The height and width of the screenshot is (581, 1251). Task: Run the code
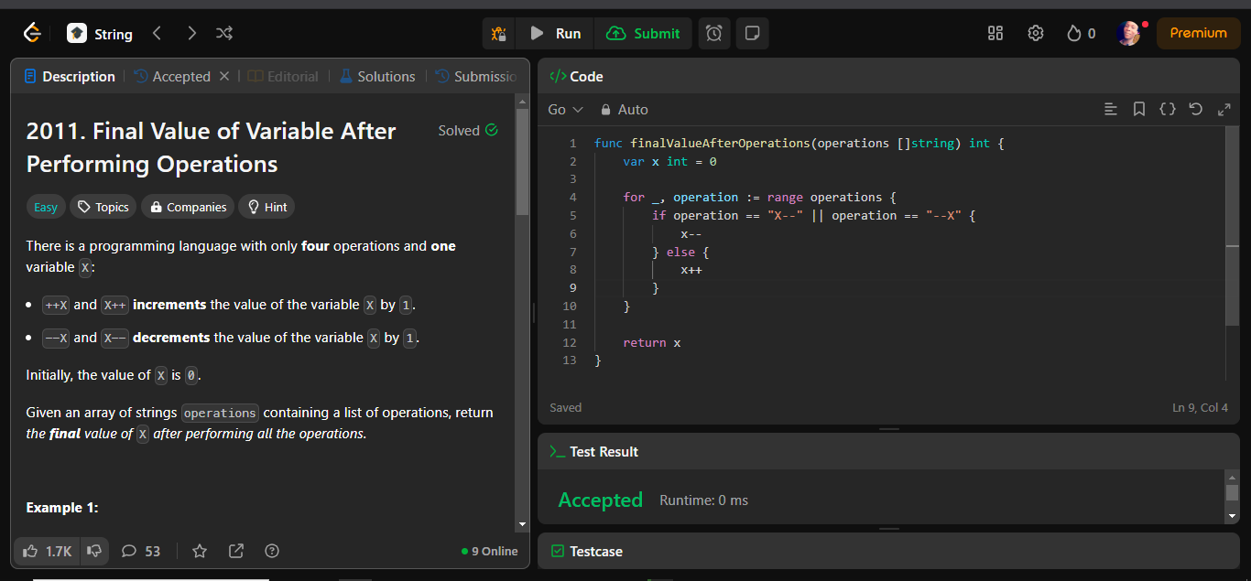(555, 33)
